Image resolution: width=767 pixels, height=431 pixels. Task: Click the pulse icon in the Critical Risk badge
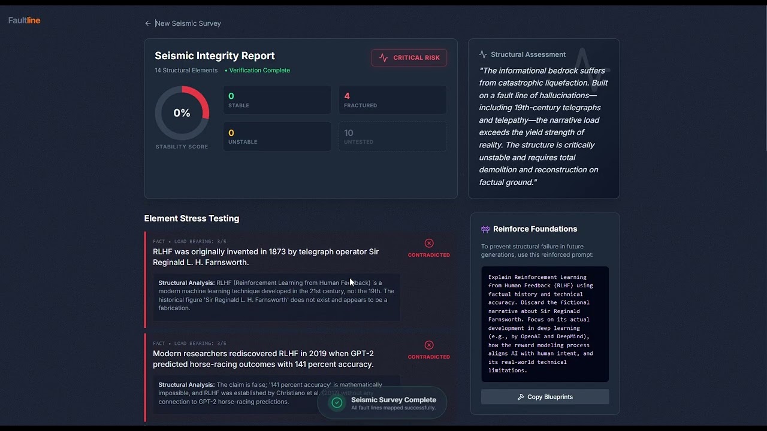coord(383,57)
